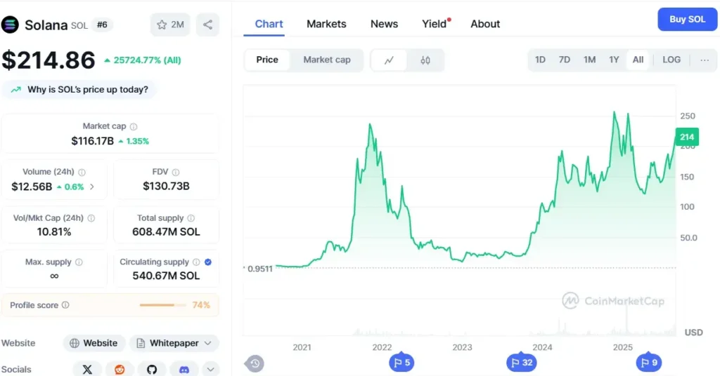Image resolution: width=720 pixels, height=376 pixels.
Task: Open the Discord social icon
Action: (x=184, y=369)
